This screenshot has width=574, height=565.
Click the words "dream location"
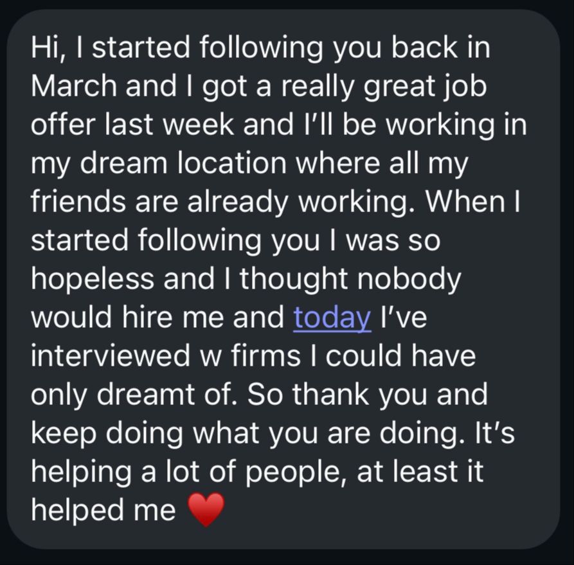(x=154, y=164)
